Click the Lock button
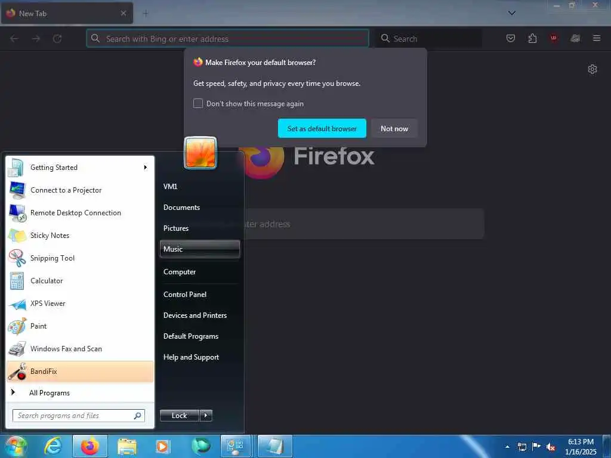Viewport: 611px width, 458px height. (x=180, y=416)
